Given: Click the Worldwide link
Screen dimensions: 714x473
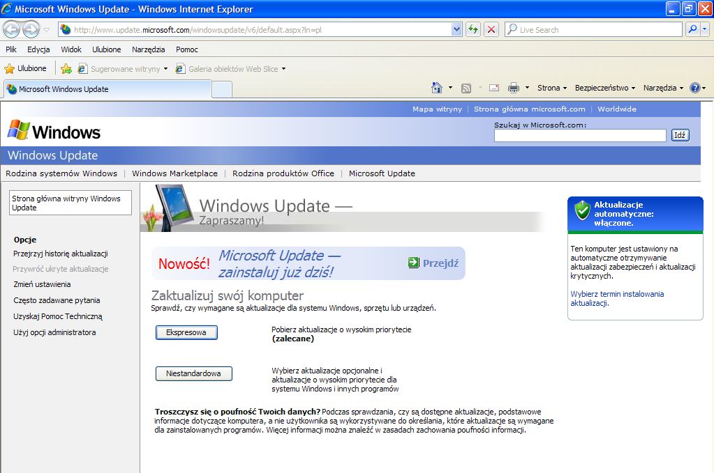Looking at the screenshot, I should click(617, 109).
